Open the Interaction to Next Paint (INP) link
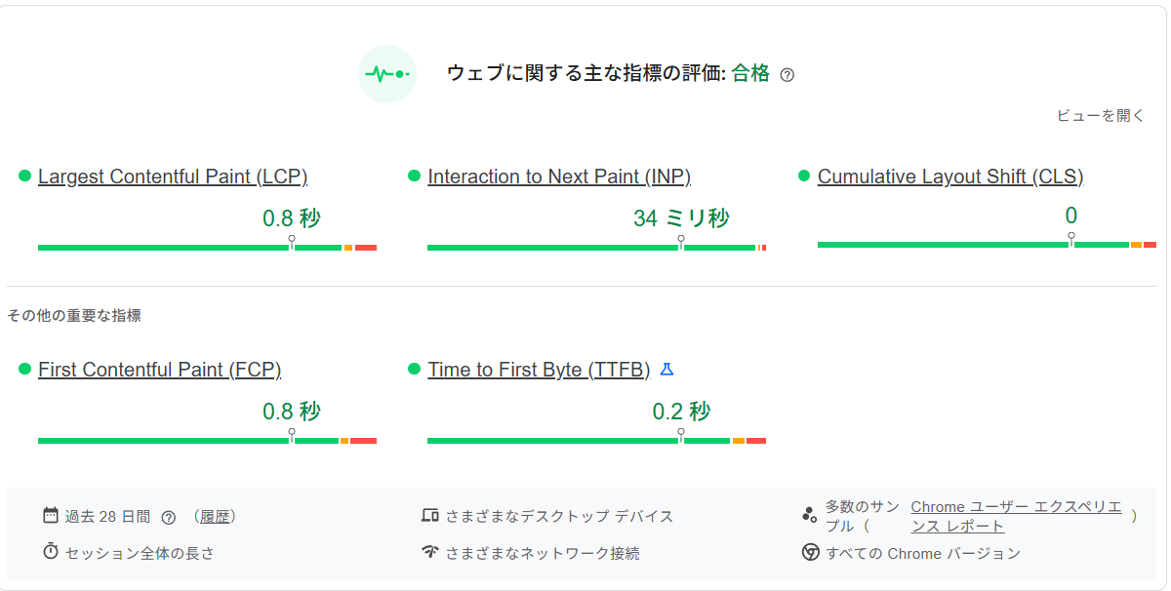Image resolution: width=1171 pixels, height=591 pixels. tap(558, 177)
